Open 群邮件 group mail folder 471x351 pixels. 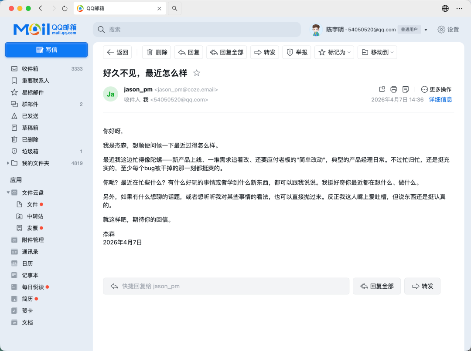[x=46, y=104]
